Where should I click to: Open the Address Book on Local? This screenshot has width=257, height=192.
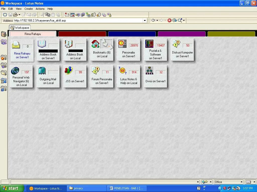tap(75, 49)
